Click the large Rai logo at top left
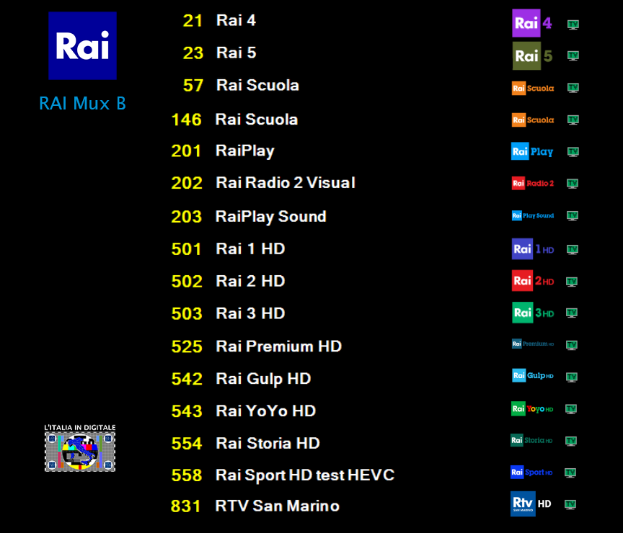Image resolution: width=623 pixels, height=533 pixels. [82, 46]
